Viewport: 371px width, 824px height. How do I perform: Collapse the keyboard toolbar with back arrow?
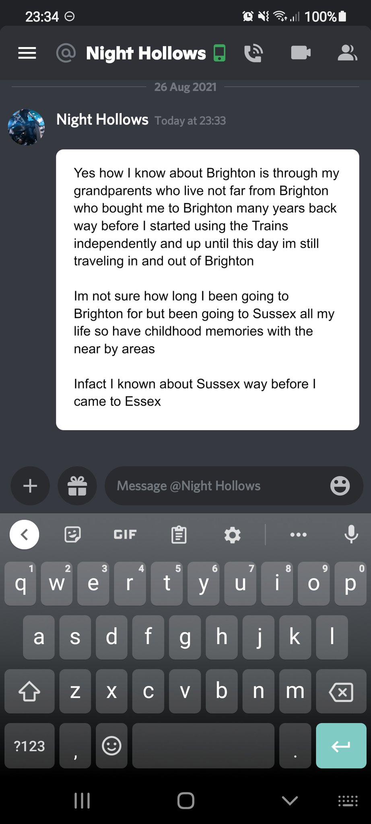coord(24,534)
